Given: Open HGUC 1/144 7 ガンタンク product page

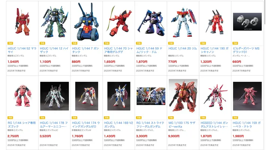Looking at the screenshot, I should [x=85, y=50].
